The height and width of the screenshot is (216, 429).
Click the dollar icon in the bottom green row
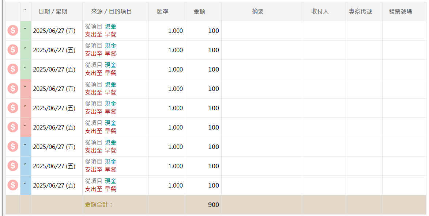click(13, 69)
